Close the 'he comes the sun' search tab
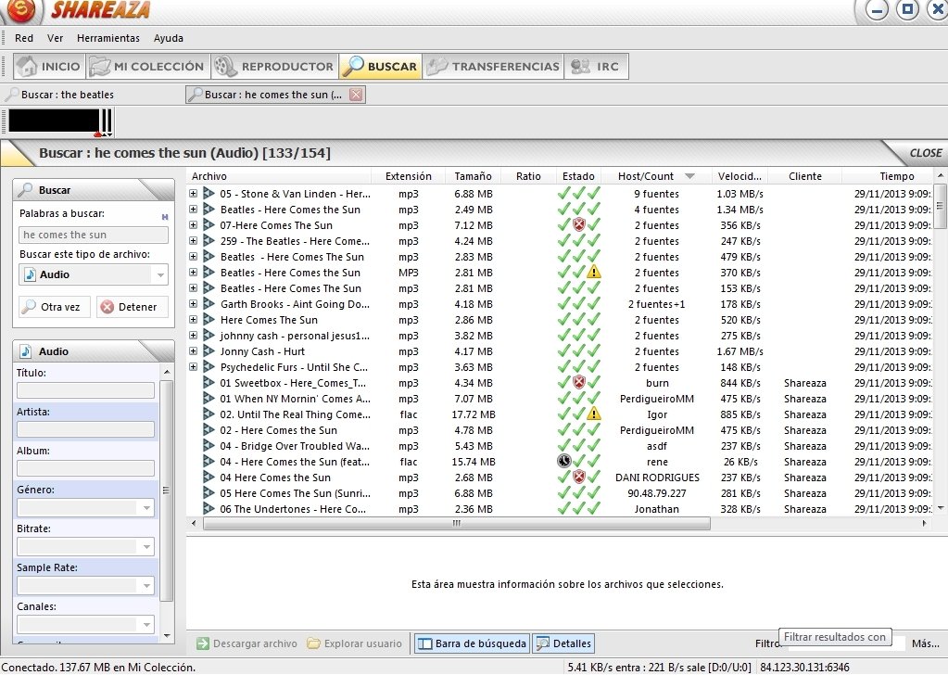The image size is (948, 675). (x=356, y=95)
